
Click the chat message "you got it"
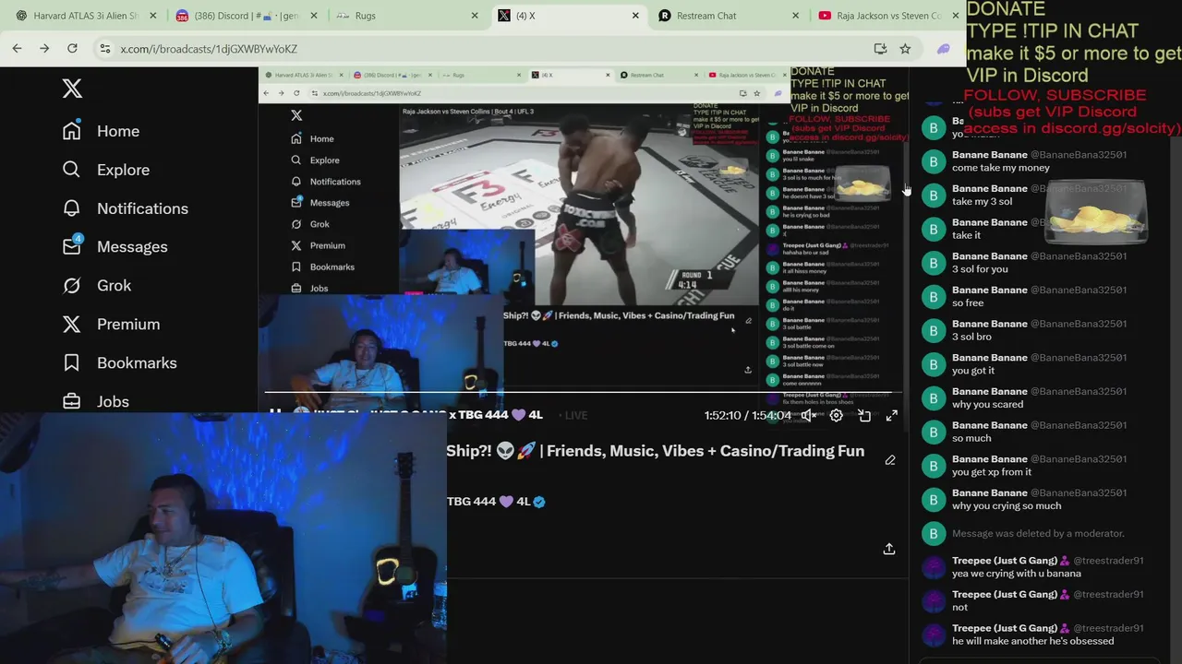click(x=973, y=371)
